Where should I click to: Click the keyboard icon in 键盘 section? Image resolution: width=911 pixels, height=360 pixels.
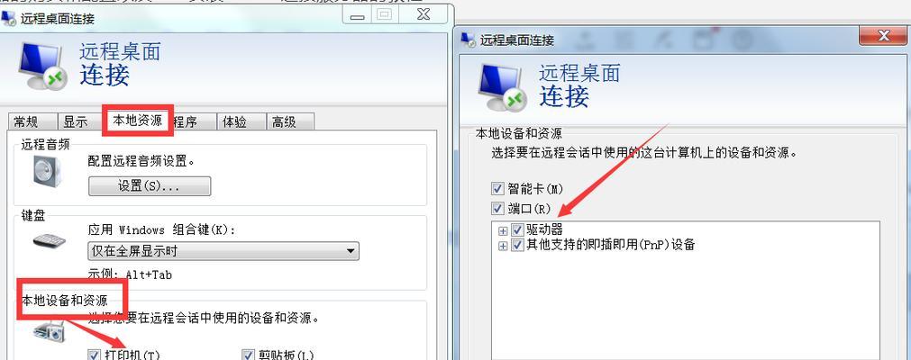[49, 239]
